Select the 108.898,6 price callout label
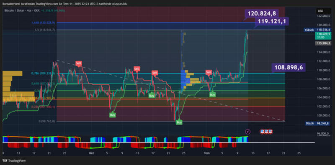The height and width of the screenshot is (165, 335). coord(289,67)
